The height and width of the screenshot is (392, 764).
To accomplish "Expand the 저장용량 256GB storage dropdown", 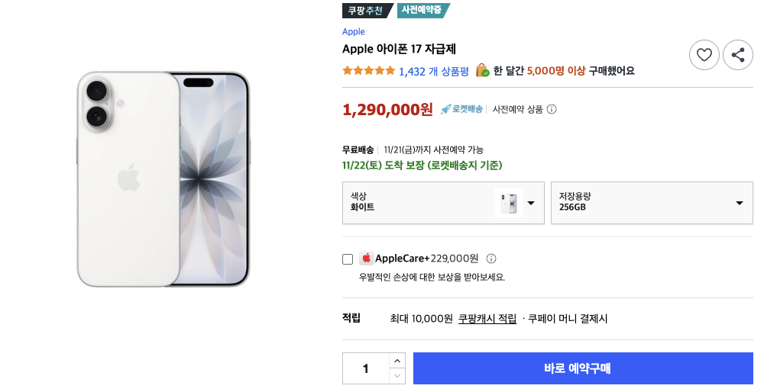I will click(x=652, y=203).
